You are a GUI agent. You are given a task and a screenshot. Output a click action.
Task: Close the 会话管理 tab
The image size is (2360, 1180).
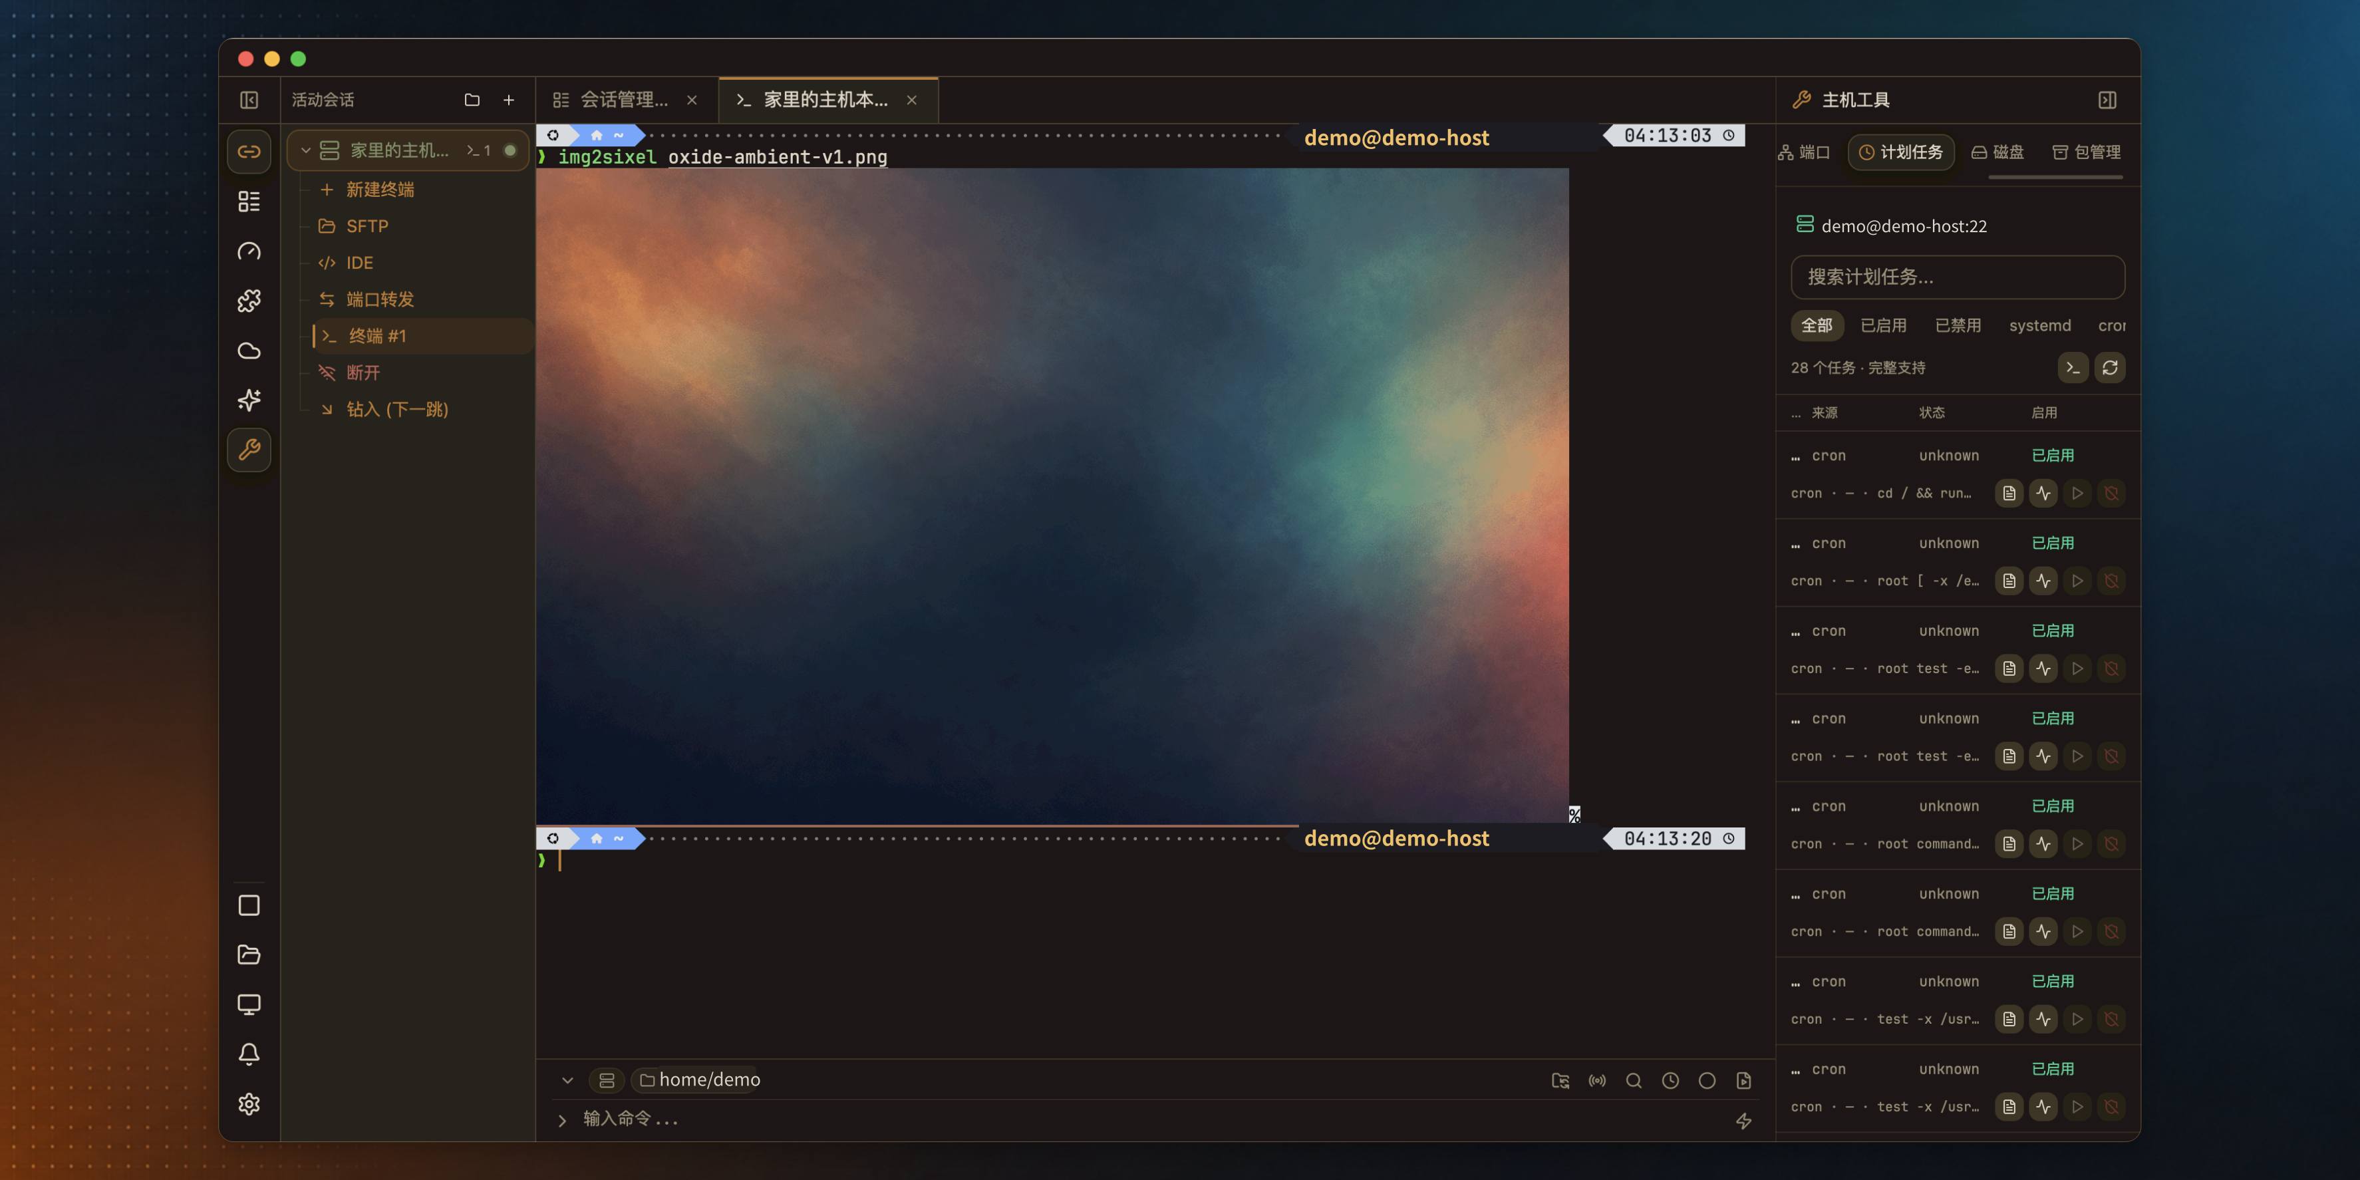(692, 100)
